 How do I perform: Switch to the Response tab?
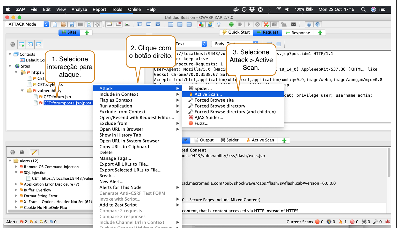298,33
